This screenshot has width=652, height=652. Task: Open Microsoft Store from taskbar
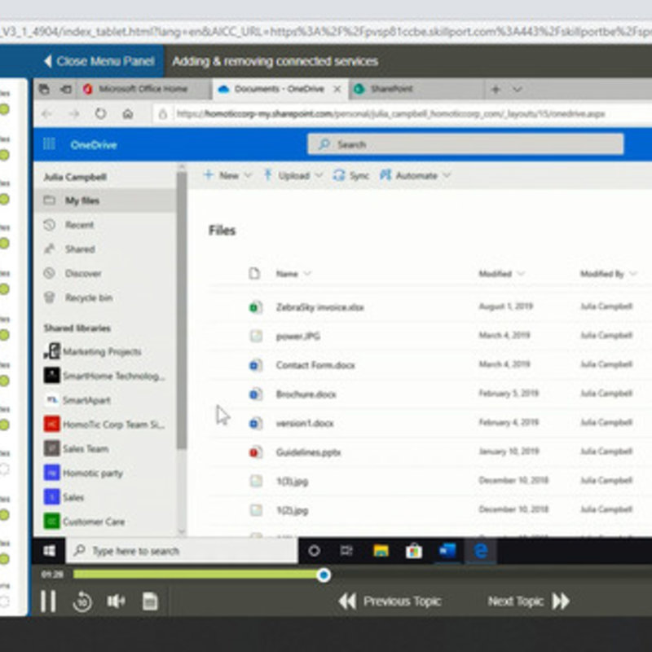click(414, 551)
